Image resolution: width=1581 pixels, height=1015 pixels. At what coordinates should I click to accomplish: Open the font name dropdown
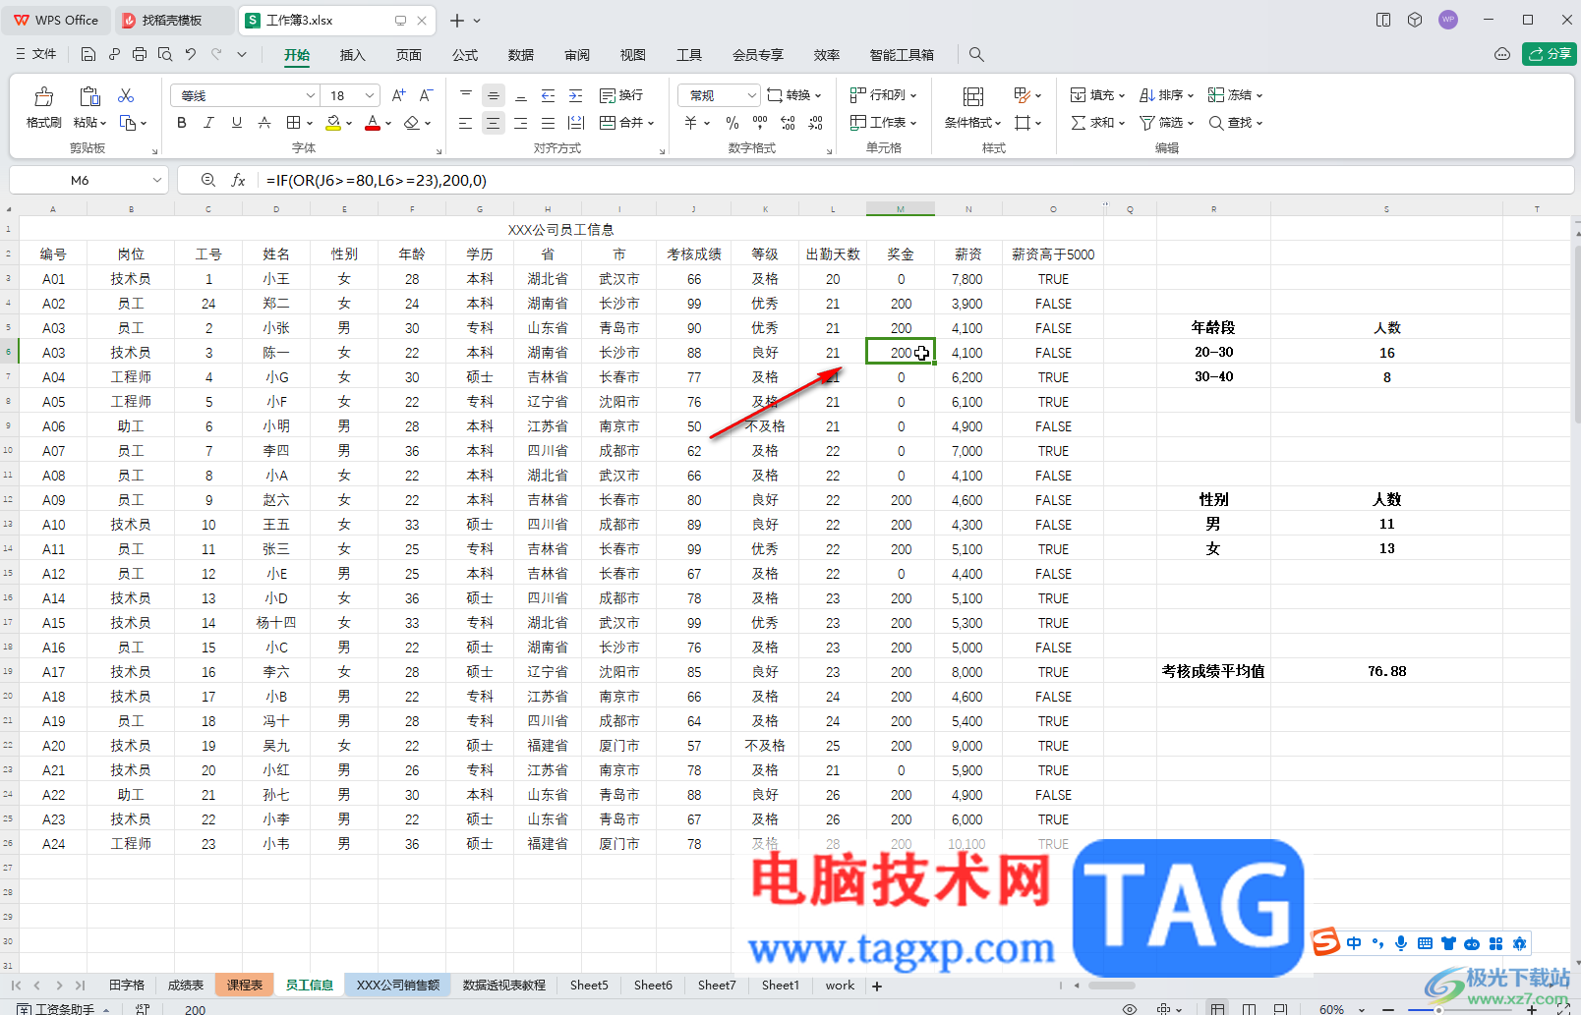pos(310,95)
